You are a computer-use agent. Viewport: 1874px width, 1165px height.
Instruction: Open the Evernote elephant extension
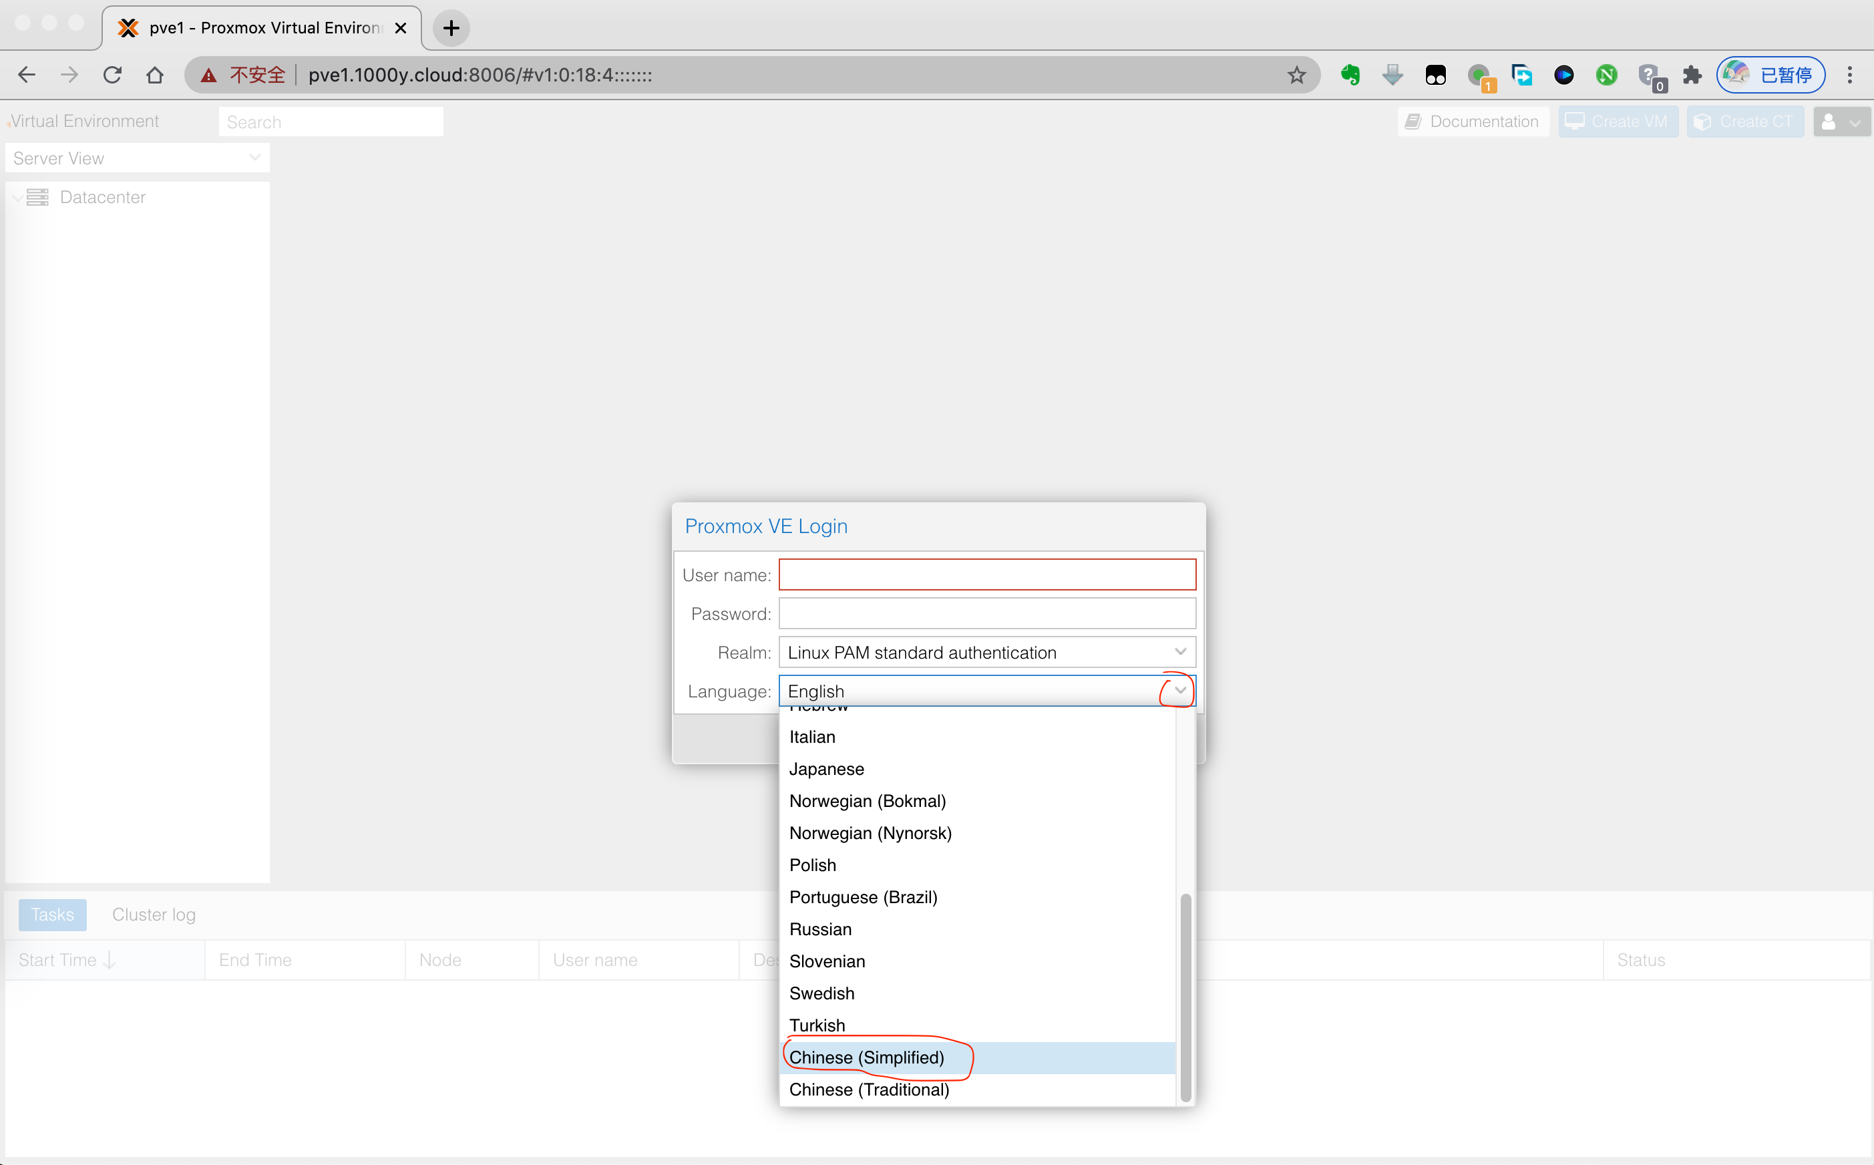tap(1350, 75)
